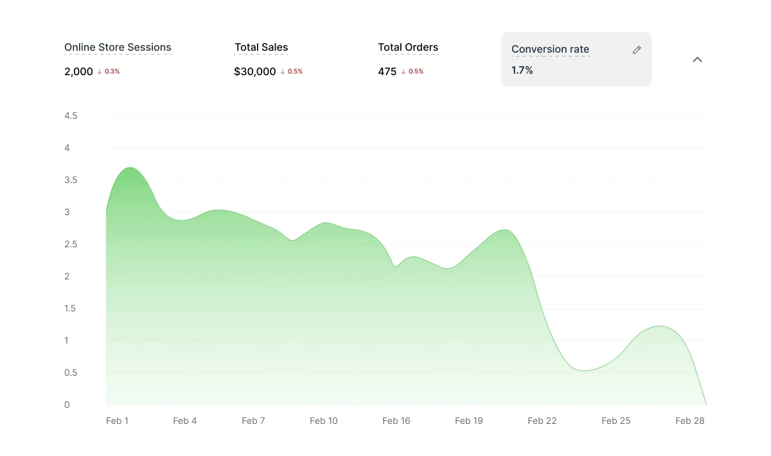Click the chart's highest peak near Feb 1
771x456 pixels.
(x=130, y=168)
